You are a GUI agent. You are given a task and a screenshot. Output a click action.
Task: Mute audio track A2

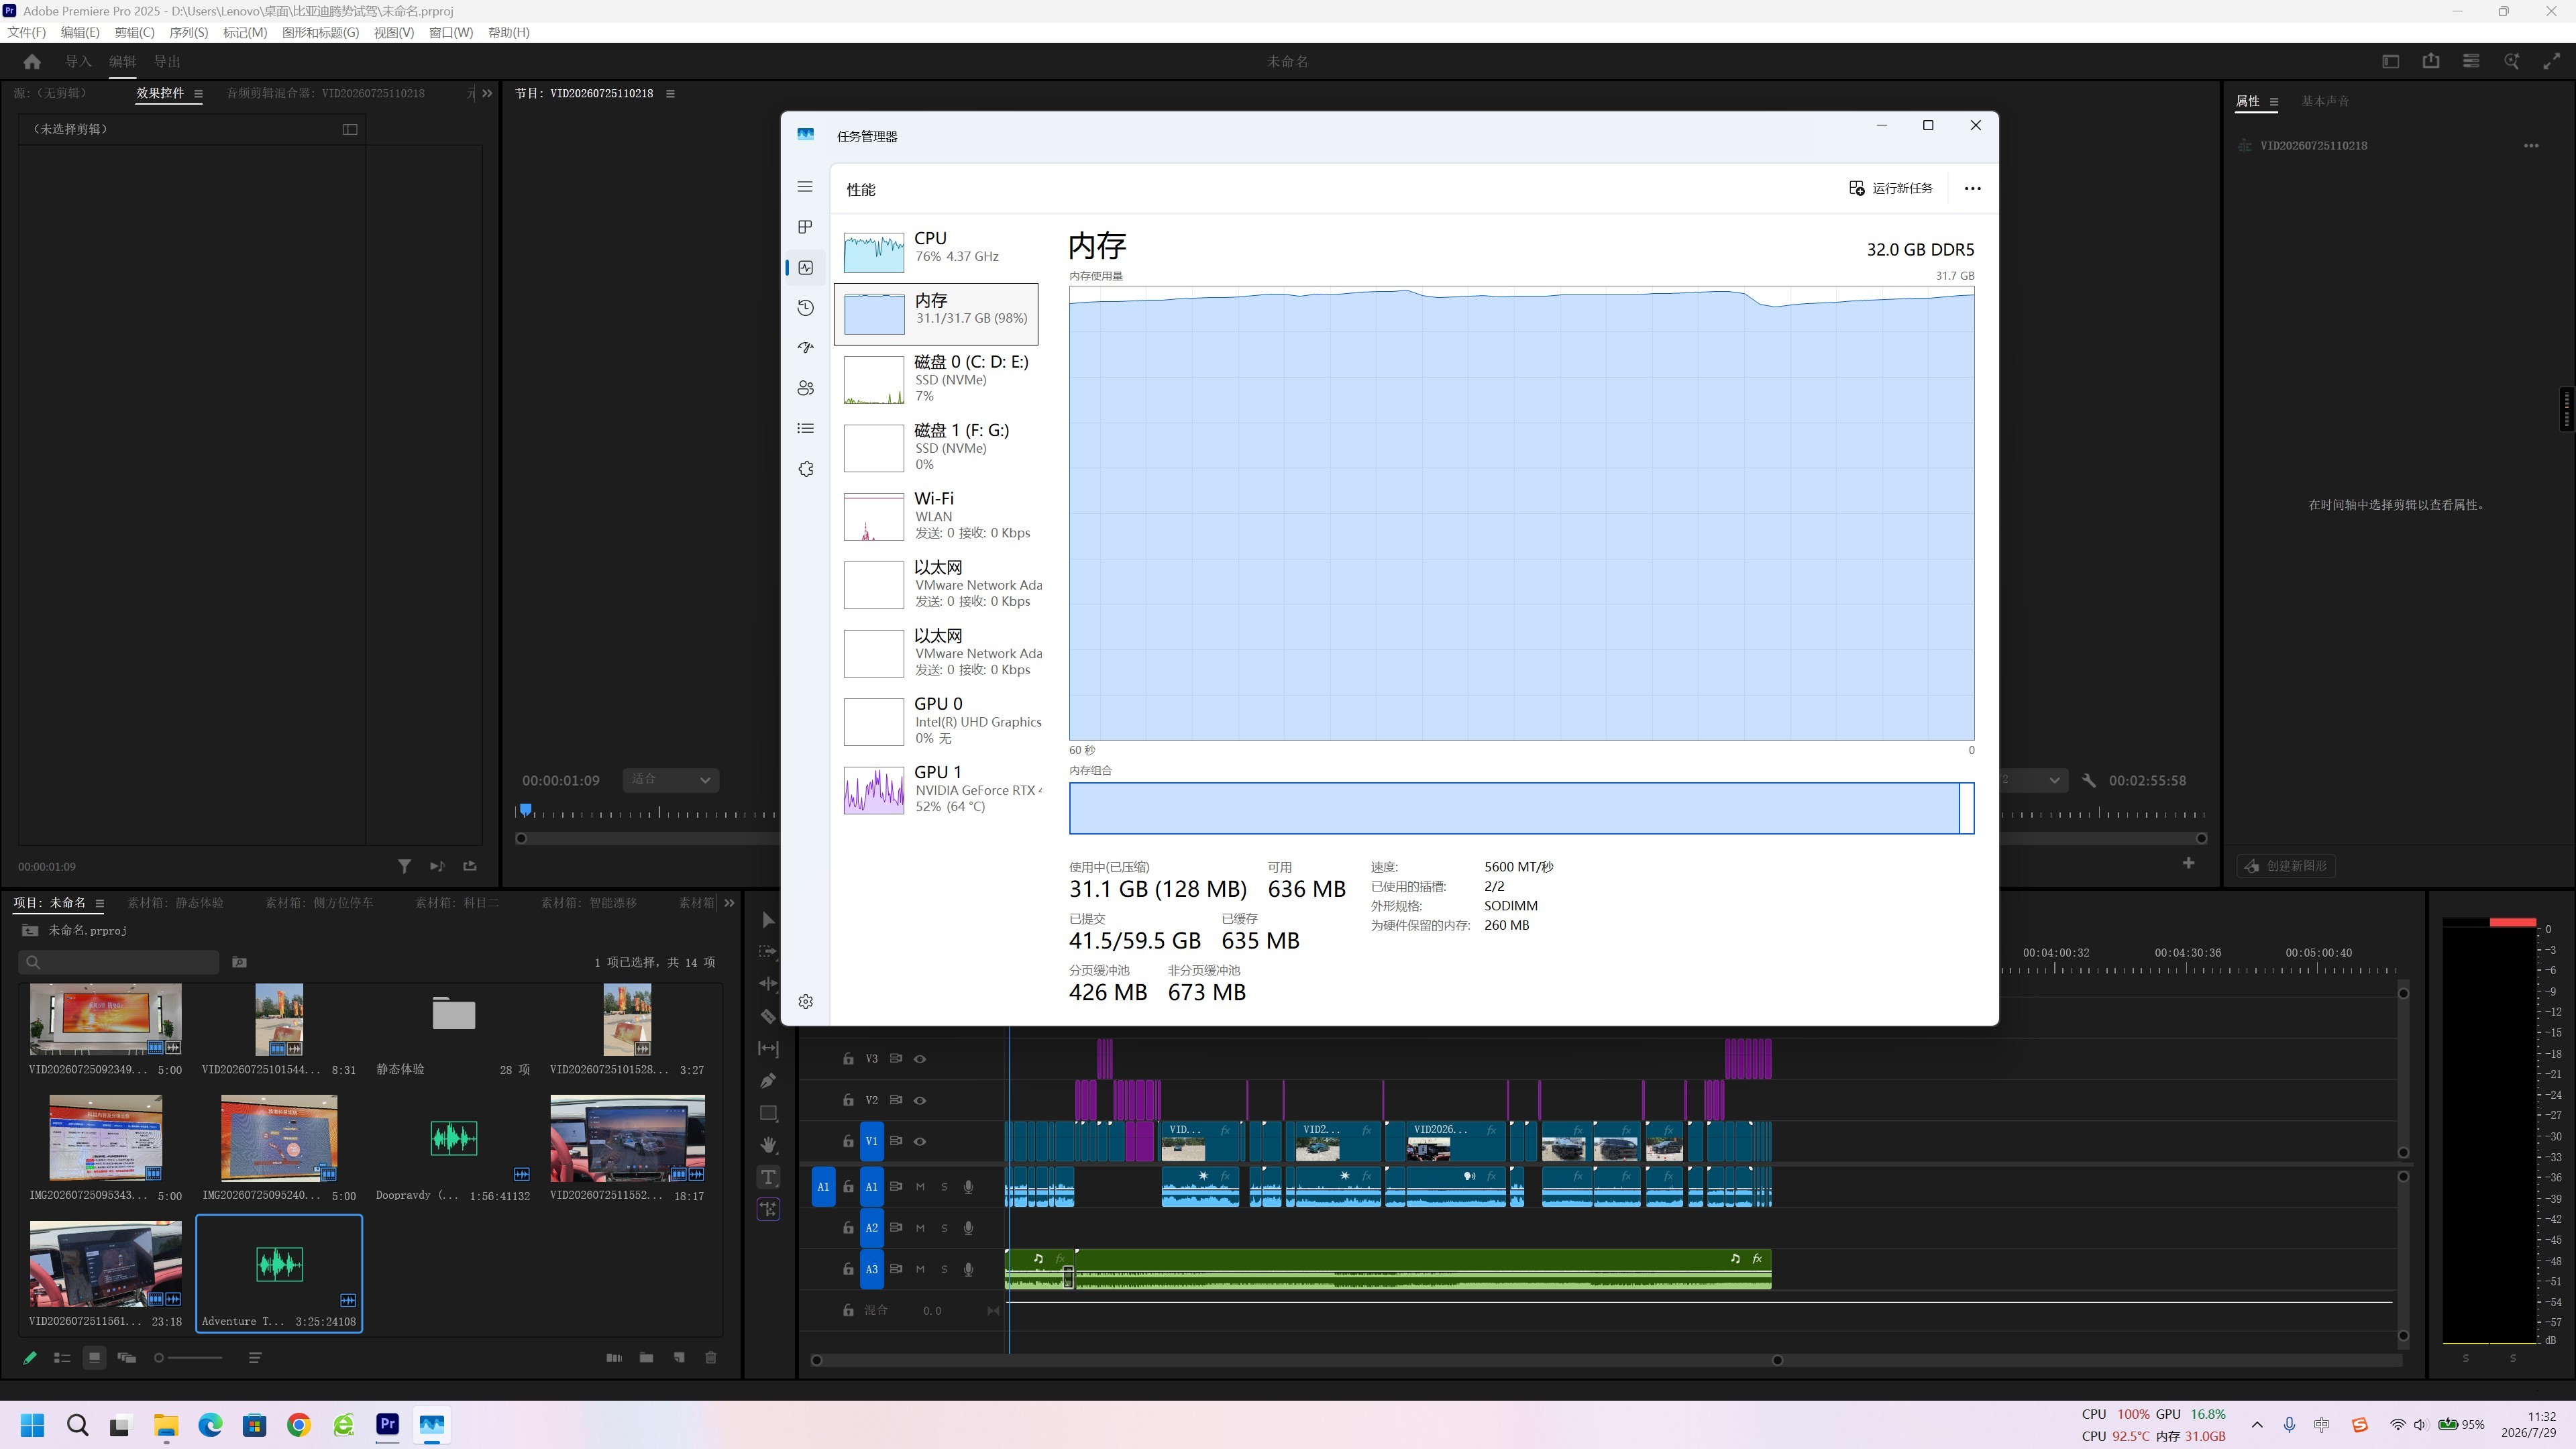click(920, 1228)
